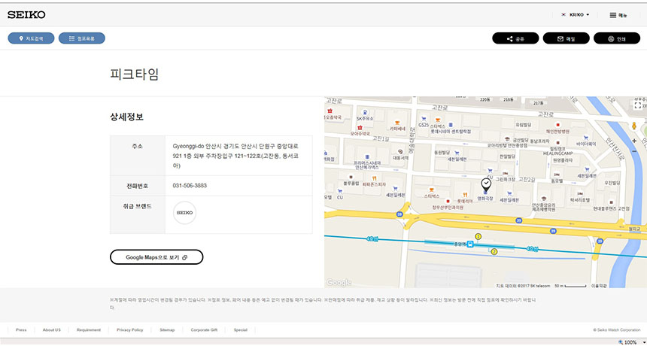Click the SEIKO logo in header

tap(26, 15)
